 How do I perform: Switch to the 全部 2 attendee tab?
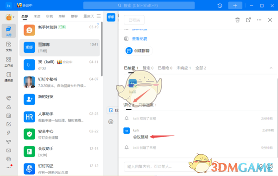201,68
